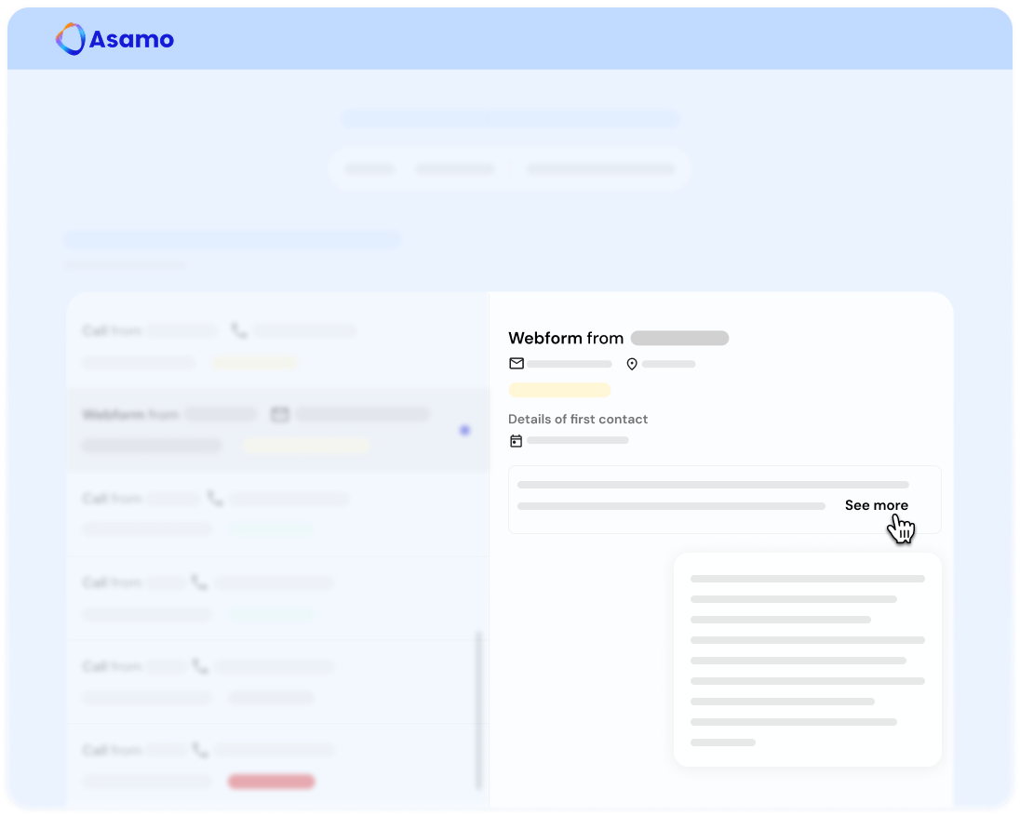
Task: Click the calendar icon under Details of first contact
Action: click(516, 440)
